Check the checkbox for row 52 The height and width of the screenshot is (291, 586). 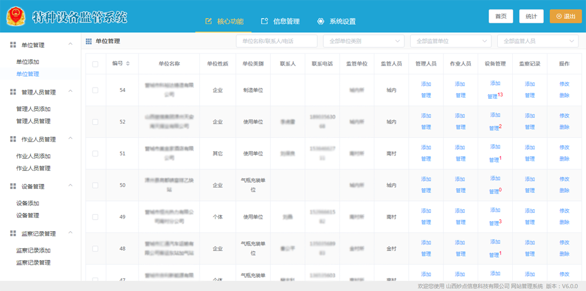click(x=95, y=122)
